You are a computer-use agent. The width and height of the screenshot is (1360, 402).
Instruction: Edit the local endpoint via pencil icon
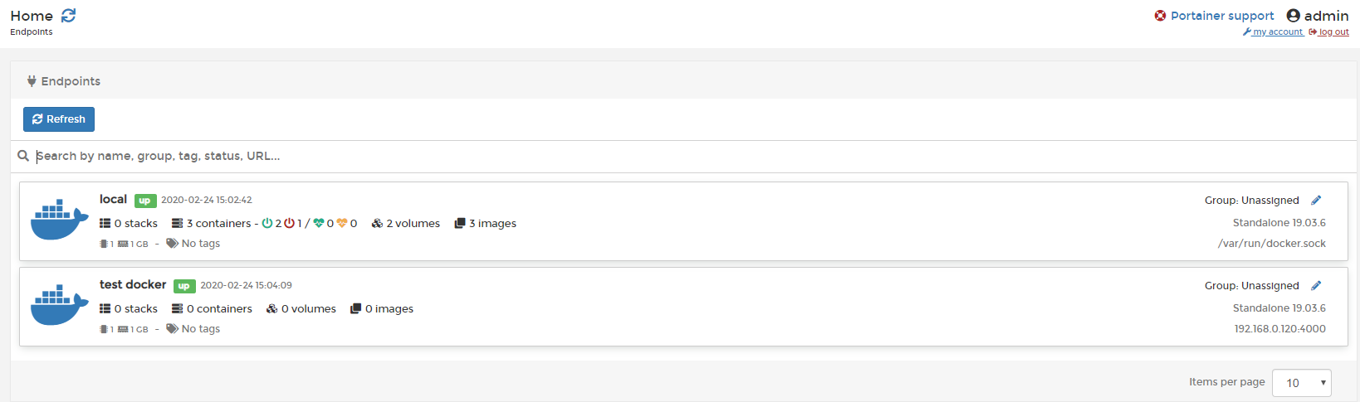coord(1316,201)
